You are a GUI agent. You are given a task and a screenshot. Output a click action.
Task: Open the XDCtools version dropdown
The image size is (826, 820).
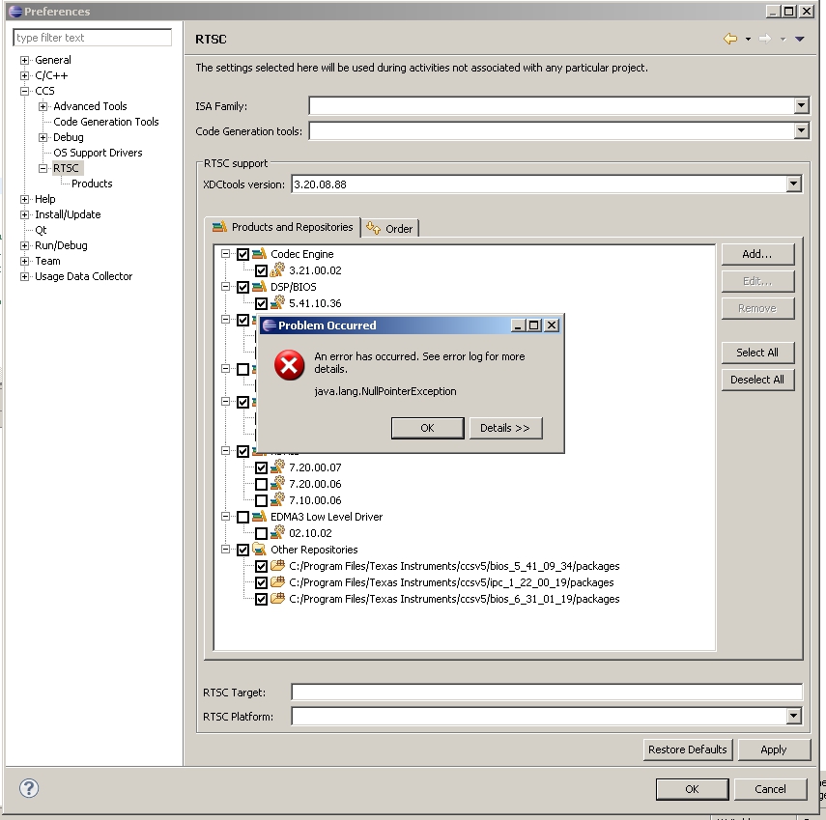[x=794, y=183]
